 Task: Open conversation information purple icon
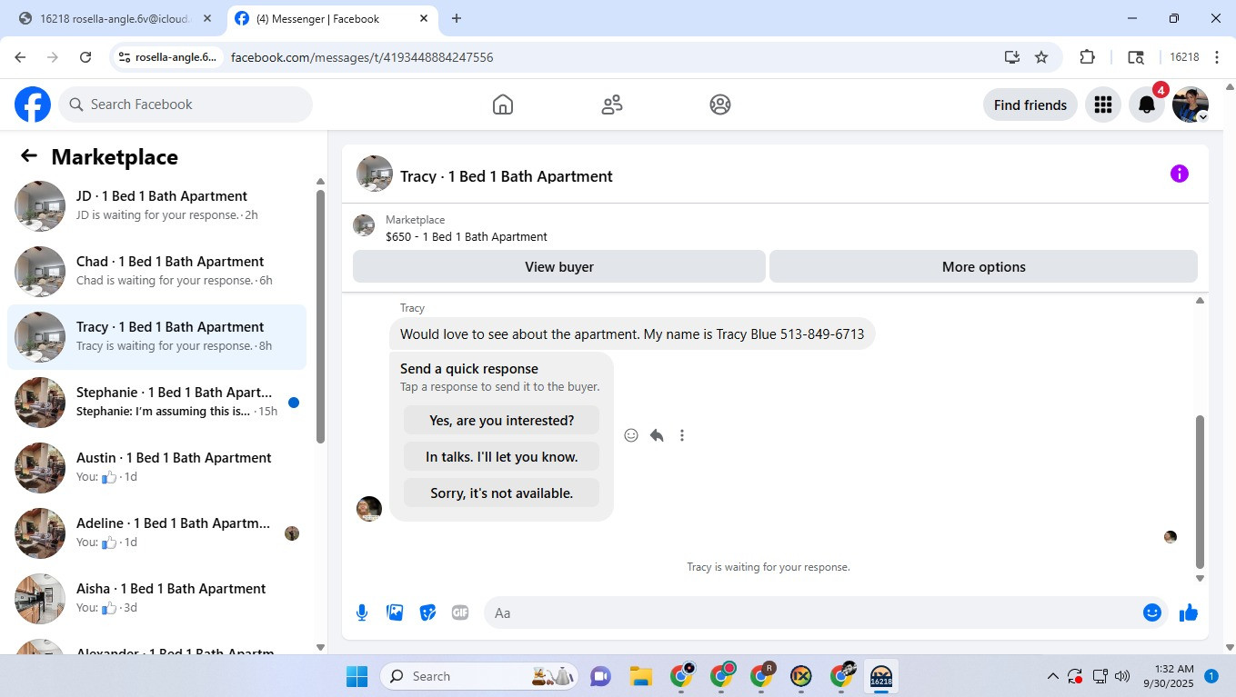tap(1180, 174)
